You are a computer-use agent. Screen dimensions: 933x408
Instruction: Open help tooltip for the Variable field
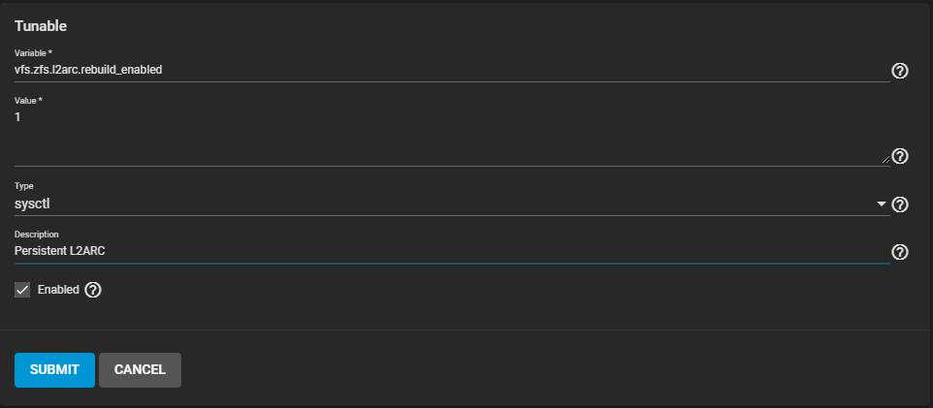[899, 71]
